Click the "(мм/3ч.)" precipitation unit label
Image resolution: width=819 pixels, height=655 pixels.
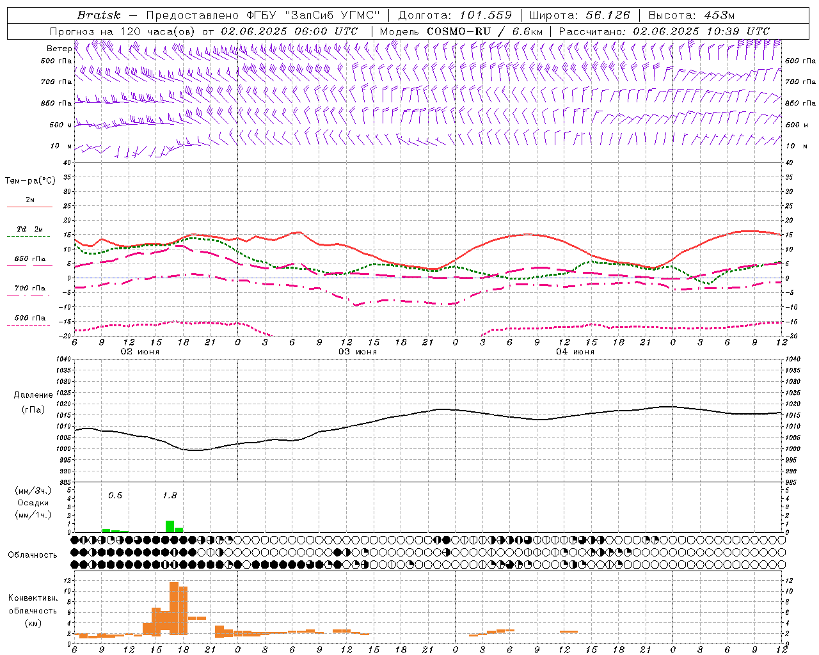pyautogui.click(x=32, y=491)
